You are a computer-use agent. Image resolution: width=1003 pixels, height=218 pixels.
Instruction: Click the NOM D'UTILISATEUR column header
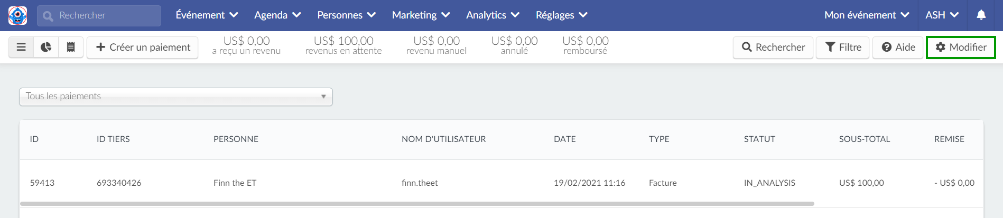pyautogui.click(x=443, y=139)
